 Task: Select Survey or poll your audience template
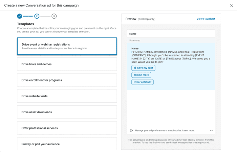pos(67,144)
